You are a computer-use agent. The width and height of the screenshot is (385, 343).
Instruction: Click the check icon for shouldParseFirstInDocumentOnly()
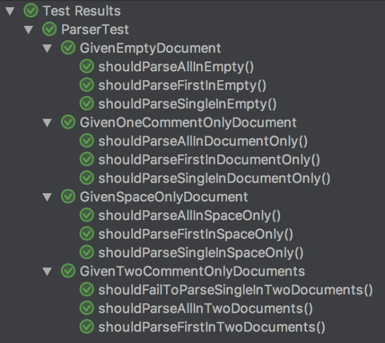tap(87, 160)
